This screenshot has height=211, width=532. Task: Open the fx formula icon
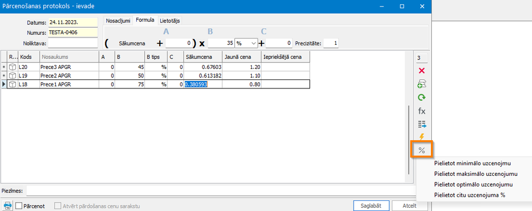point(422,111)
